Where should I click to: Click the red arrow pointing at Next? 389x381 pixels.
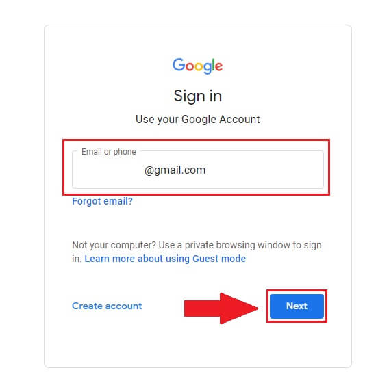coord(221,308)
